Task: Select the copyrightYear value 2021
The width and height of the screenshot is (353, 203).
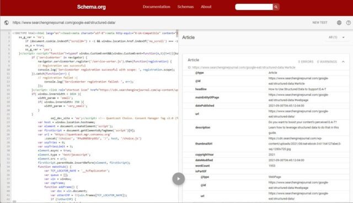Action: tap(272, 154)
